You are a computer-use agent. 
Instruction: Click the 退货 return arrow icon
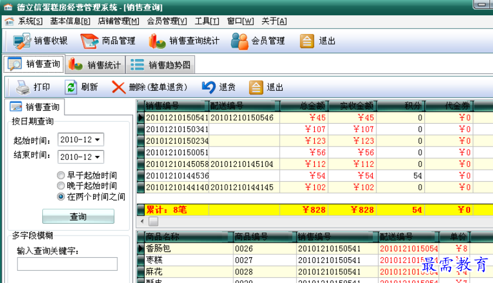209,87
